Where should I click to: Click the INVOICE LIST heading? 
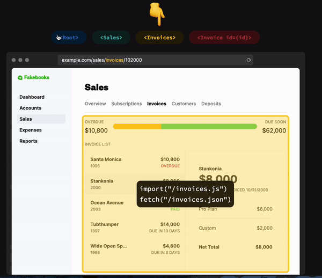point(98,144)
